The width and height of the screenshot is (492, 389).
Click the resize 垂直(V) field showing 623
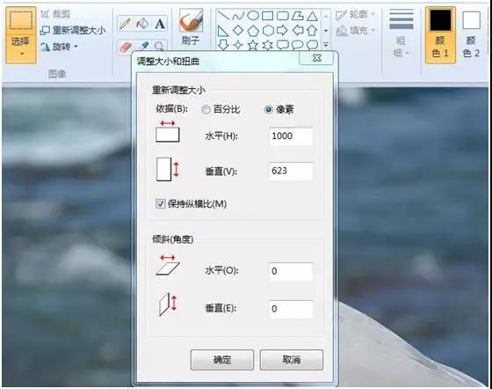[291, 171]
